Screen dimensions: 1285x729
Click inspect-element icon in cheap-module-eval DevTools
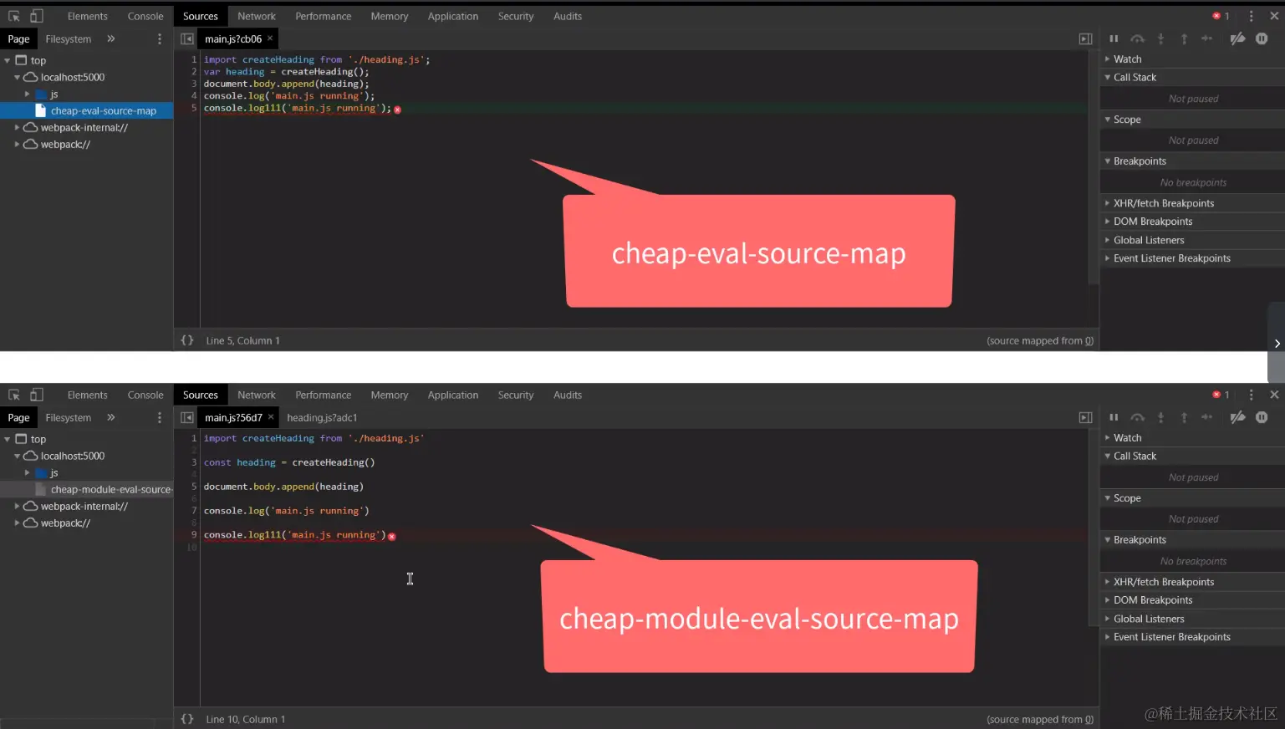pos(14,395)
